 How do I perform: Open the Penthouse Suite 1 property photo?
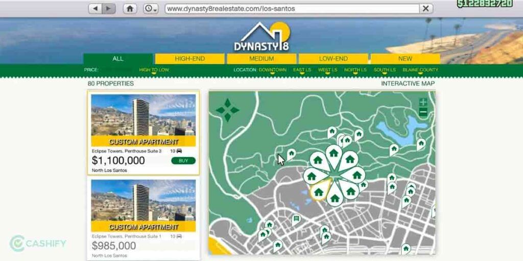point(144,205)
